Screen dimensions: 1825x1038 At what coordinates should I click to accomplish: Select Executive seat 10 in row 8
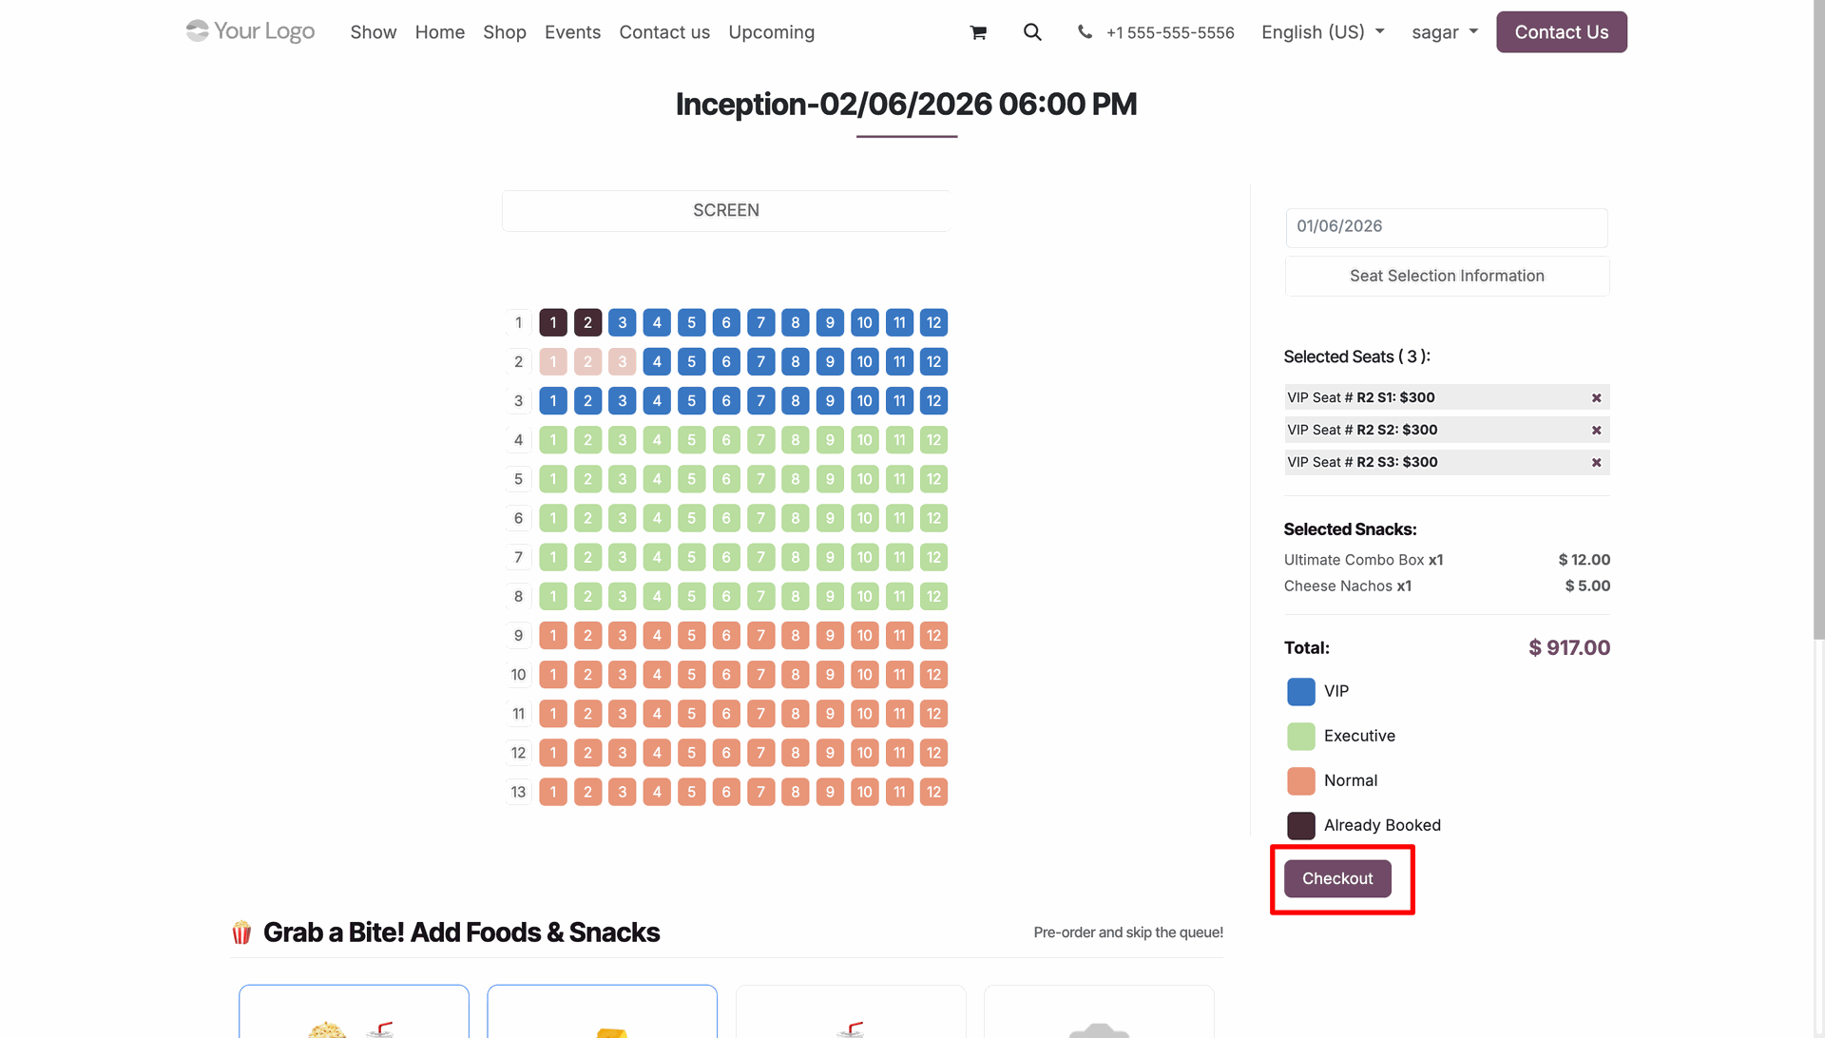(865, 597)
